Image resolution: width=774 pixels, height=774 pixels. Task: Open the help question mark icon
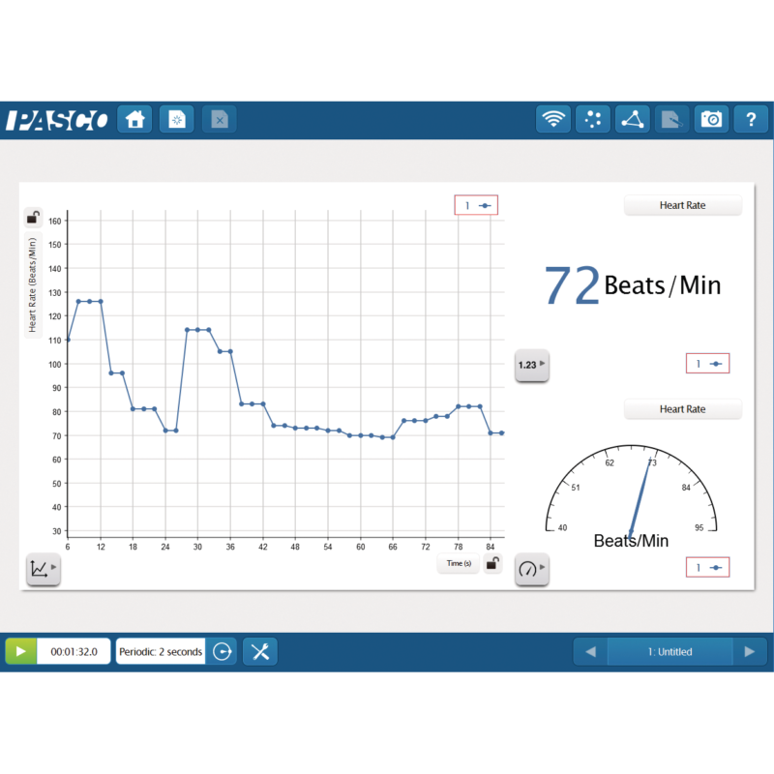(751, 119)
